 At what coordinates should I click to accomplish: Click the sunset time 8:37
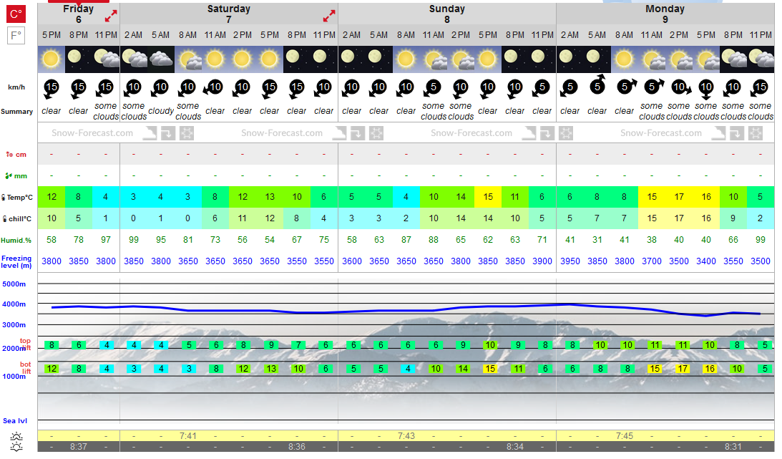coord(78,447)
